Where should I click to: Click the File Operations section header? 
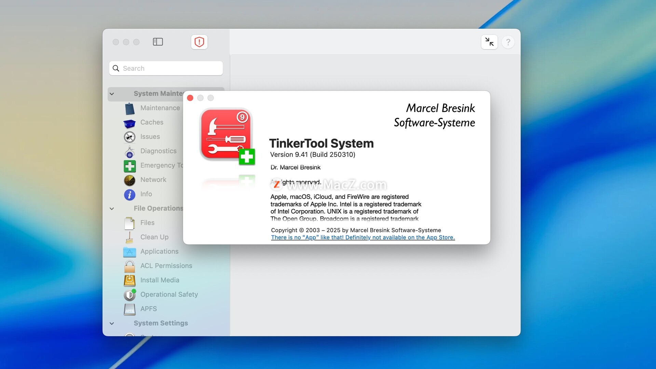pos(158,208)
